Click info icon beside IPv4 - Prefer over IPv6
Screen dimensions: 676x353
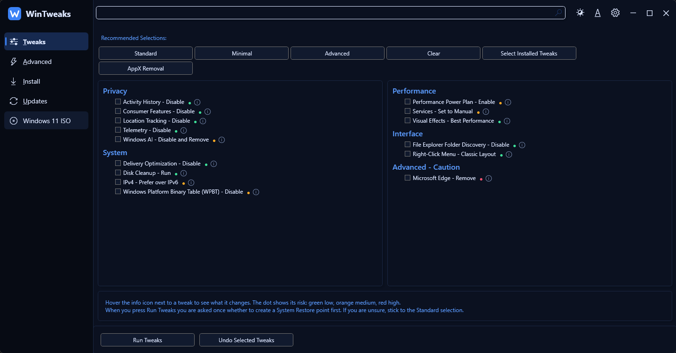pyautogui.click(x=191, y=183)
